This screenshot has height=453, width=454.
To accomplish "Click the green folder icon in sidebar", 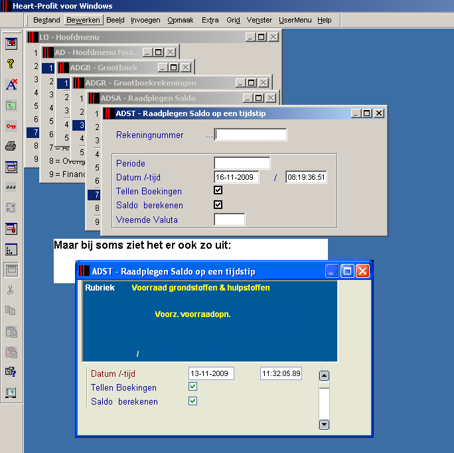I will point(11,105).
